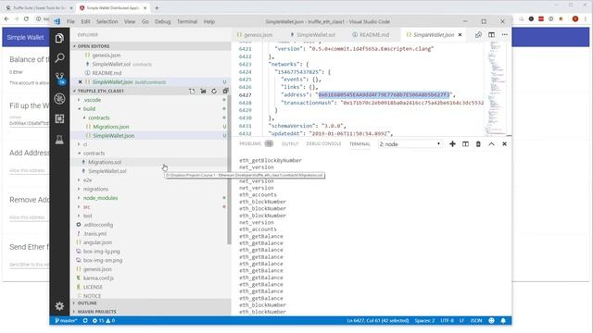Open the Terminal menu
The image size is (593, 333).
[x=187, y=21]
